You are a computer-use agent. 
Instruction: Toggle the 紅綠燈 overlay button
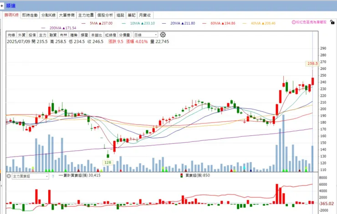point(111,35)
